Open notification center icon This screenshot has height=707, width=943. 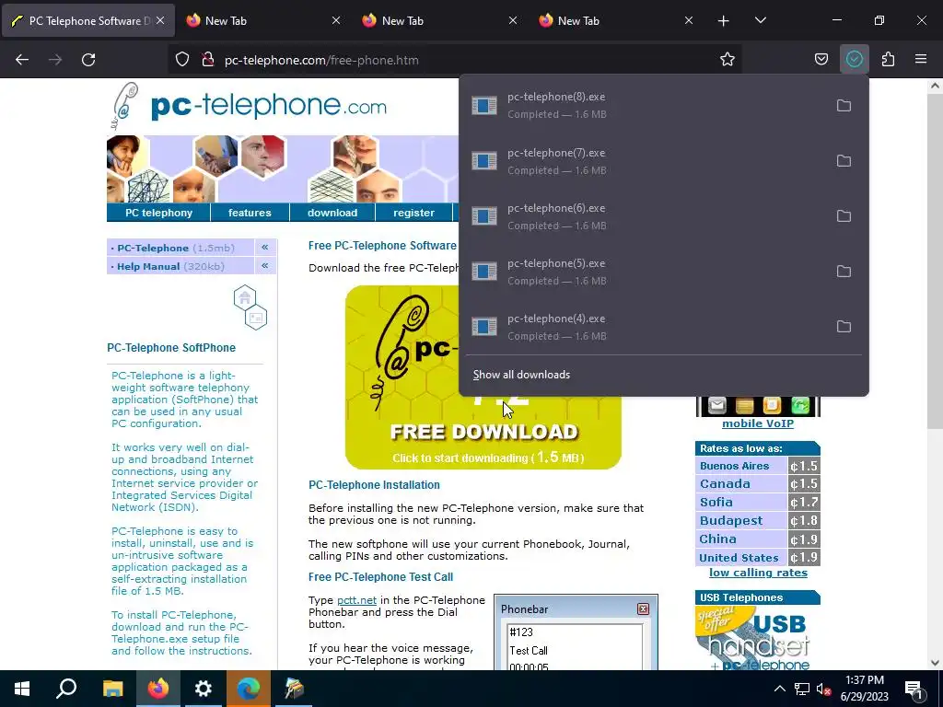pyautogui.click(x=914, y=689)
